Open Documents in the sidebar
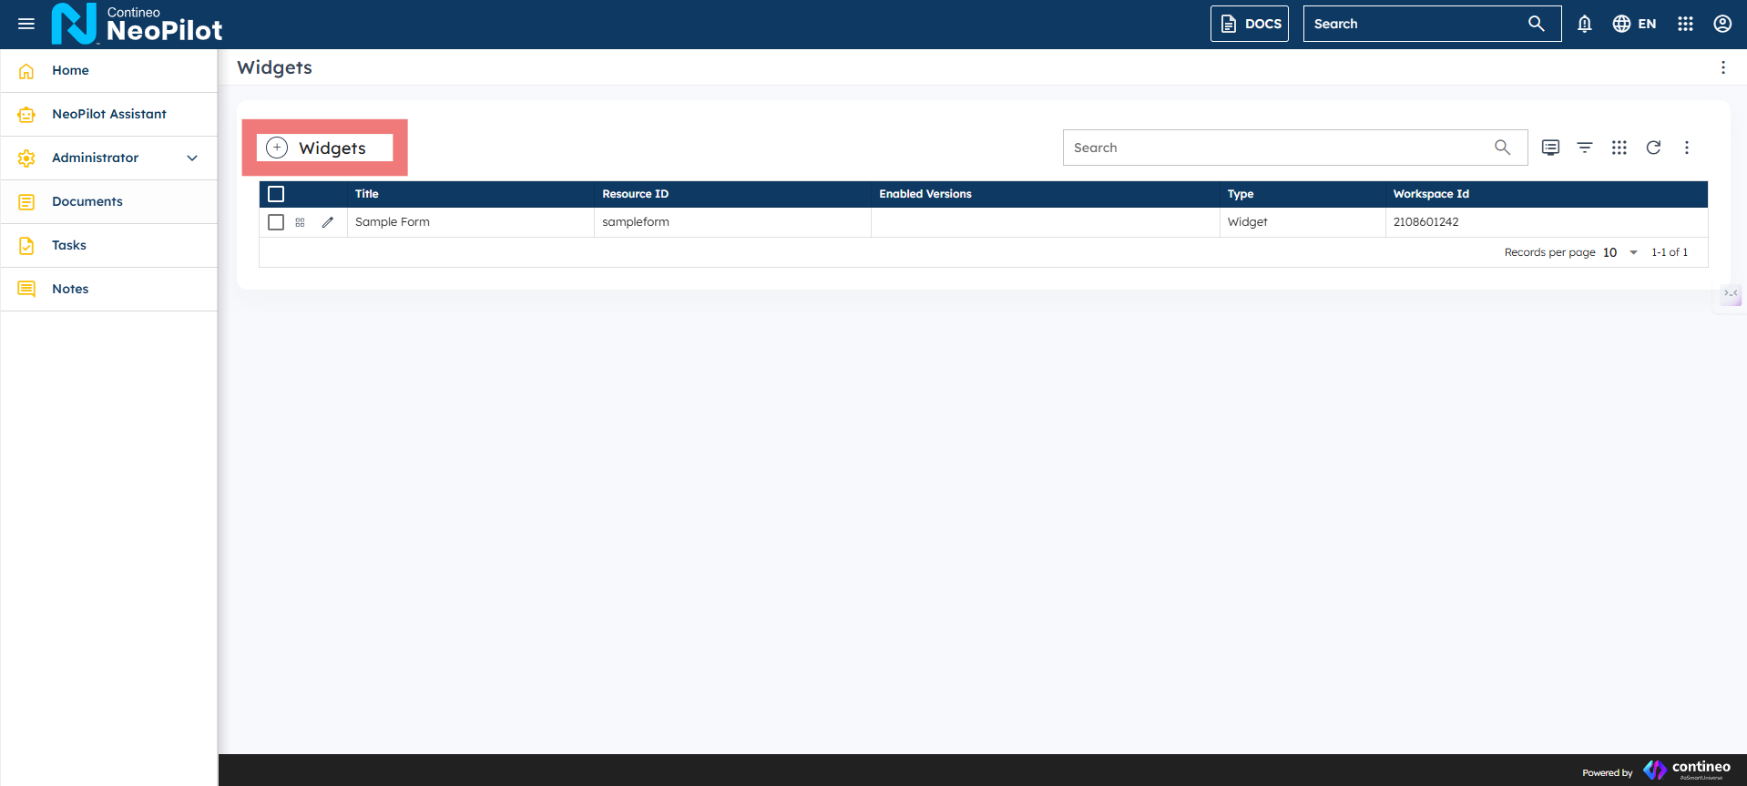This screenshot has height=786, width=1747. pyautogui.click(x=109, y=201)
